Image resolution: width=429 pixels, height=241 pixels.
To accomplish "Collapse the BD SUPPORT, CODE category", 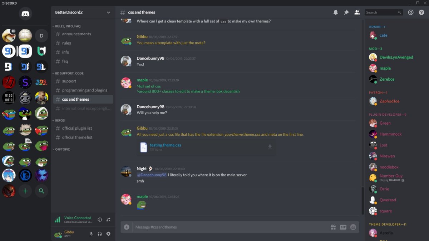I will point(69,73).
